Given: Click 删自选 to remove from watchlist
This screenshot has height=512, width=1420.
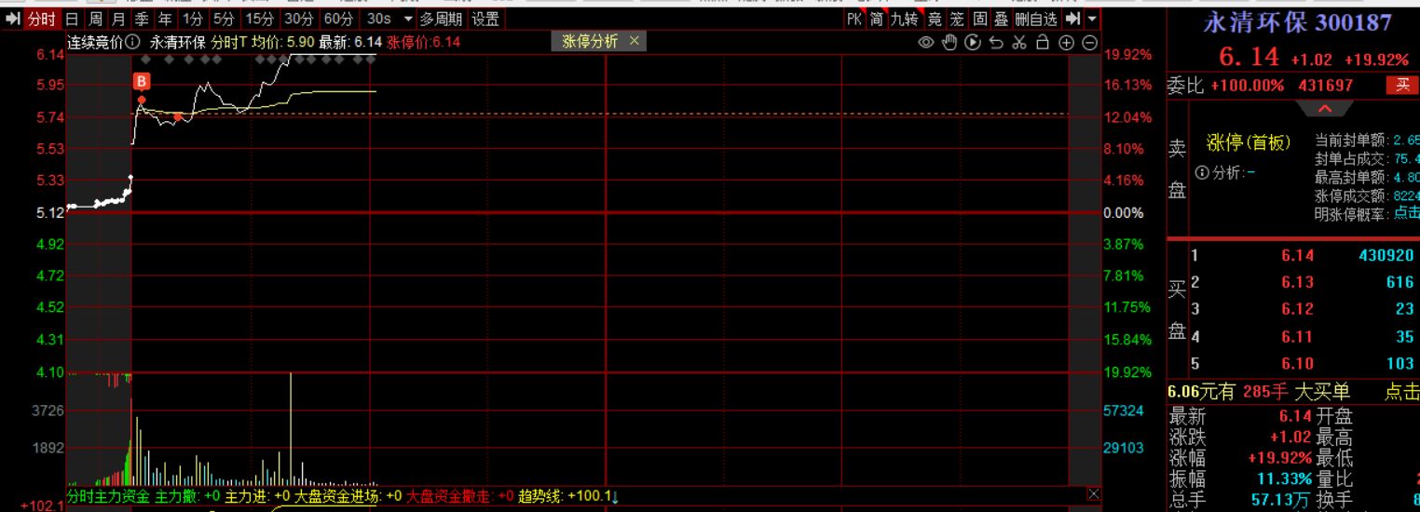Looking at the screenshot, I should pyautogui.click(x=1036, y=19).
